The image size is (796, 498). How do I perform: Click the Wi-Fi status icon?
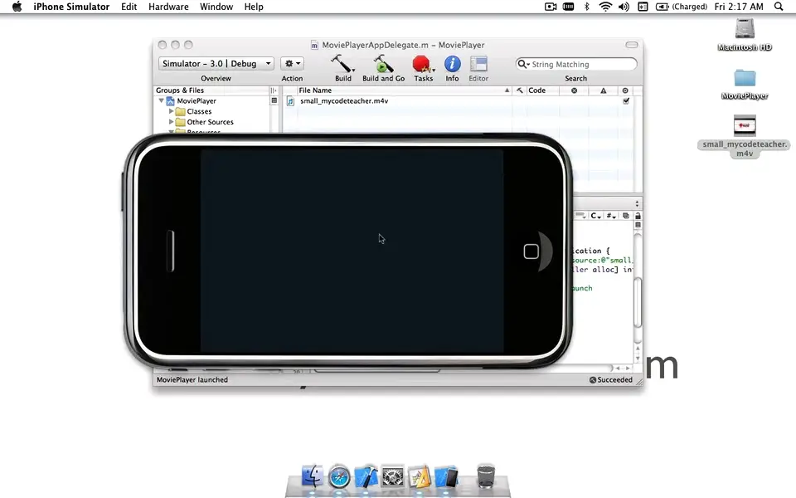605,7
